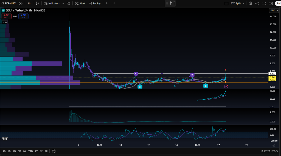Open the USDT currency dropdown

point(274,10)
